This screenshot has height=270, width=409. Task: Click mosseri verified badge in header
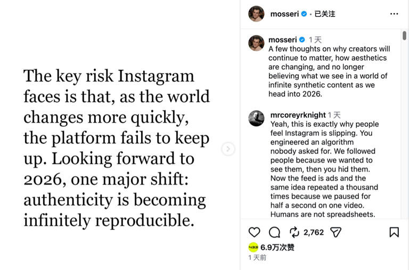point(304,14)
